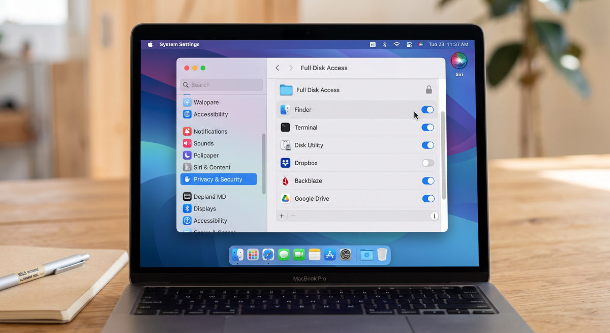
Task: Open the Downloads folder in Dock
Action: [x=367, y=255]
